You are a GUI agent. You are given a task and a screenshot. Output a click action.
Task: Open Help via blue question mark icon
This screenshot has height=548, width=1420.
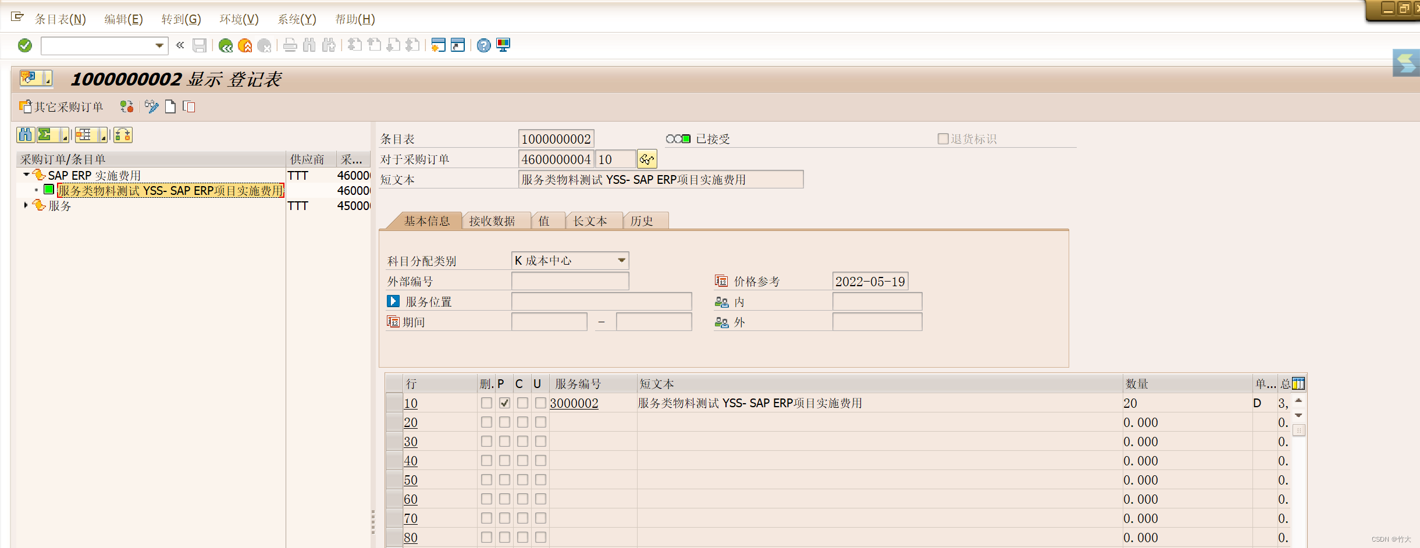pos(483,45)
